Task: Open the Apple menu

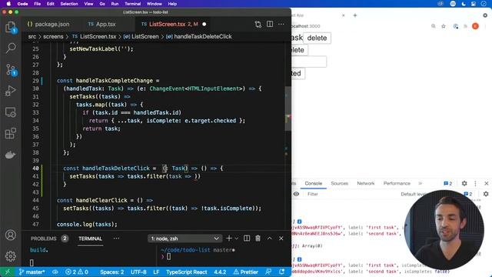Action: tap(8, 4)
